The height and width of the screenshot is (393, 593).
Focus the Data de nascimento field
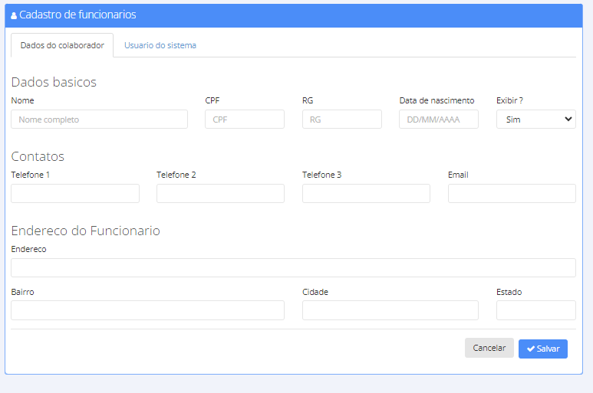439,120
